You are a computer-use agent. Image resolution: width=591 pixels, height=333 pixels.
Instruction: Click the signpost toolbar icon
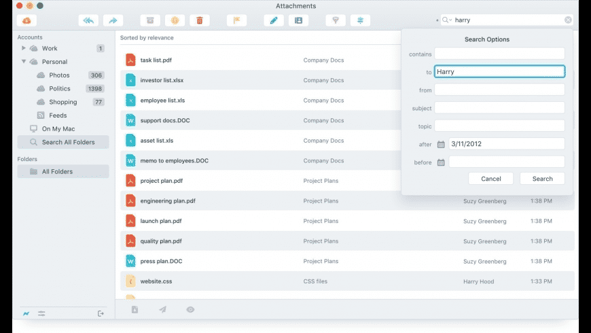click(x=360, y=20)
